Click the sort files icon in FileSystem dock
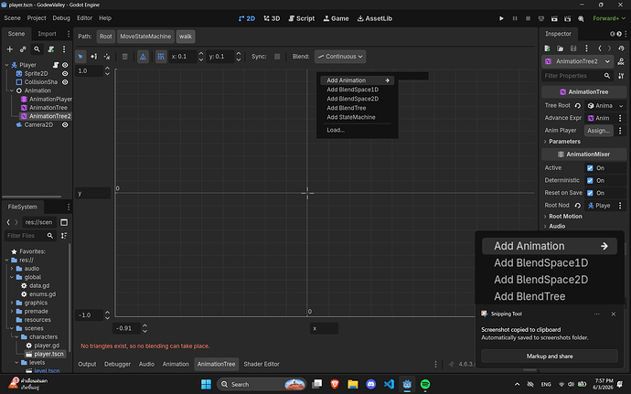This screenshot has width=631, height=394. [64, 236]
